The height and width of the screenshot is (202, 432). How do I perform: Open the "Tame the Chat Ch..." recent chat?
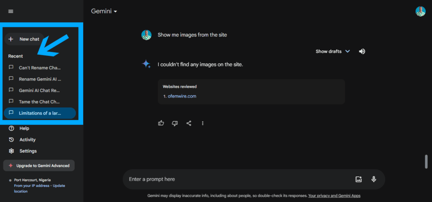tap(40, 102)
